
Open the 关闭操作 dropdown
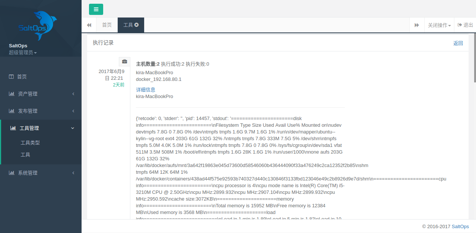point(439,25)
